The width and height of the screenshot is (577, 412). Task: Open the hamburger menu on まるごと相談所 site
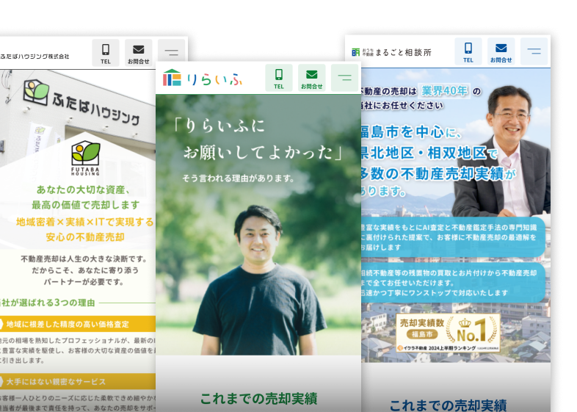pos(534,52)
